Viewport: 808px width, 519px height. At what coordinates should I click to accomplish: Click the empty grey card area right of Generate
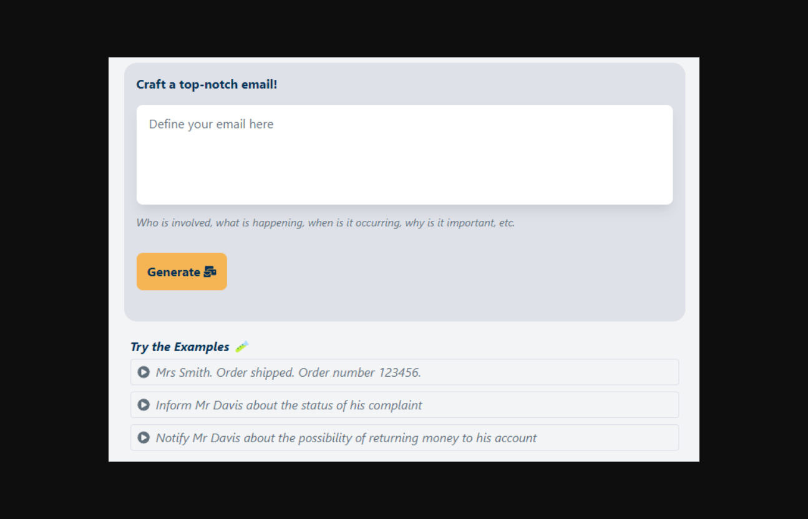(x=449, y=272)
